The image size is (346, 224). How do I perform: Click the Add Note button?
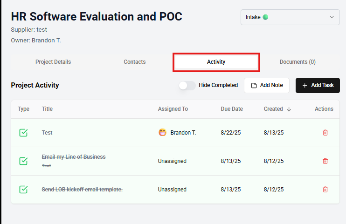coord(266,86)
